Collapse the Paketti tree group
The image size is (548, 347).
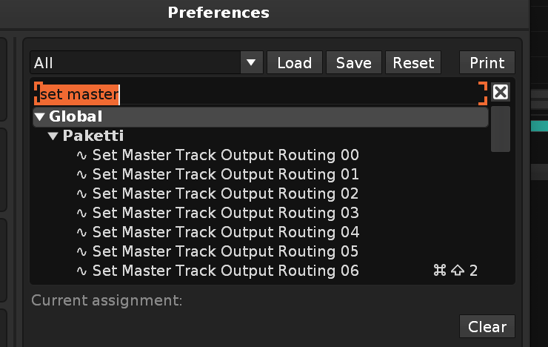[53, 136]
